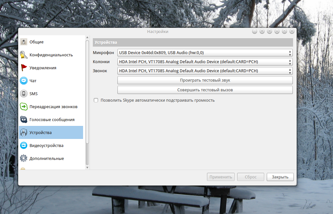Click the Колонки label text

point(101,62)
